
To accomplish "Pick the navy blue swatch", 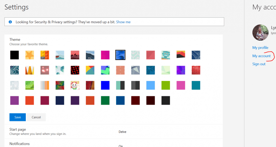I will click(x=60, y=100).
